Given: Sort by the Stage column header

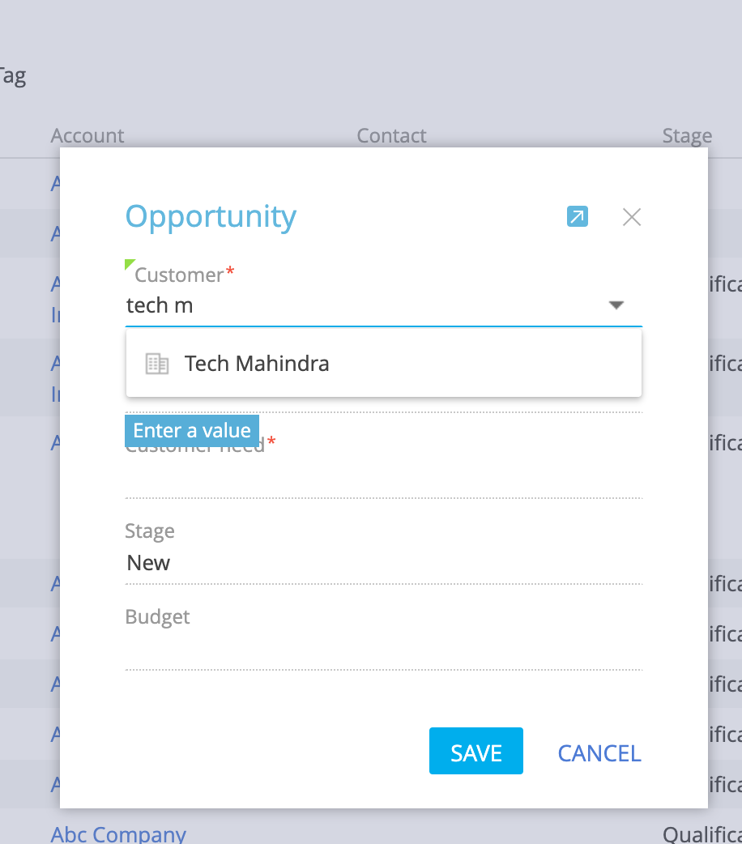Looking at the screenshot, I should coord(687,135).
